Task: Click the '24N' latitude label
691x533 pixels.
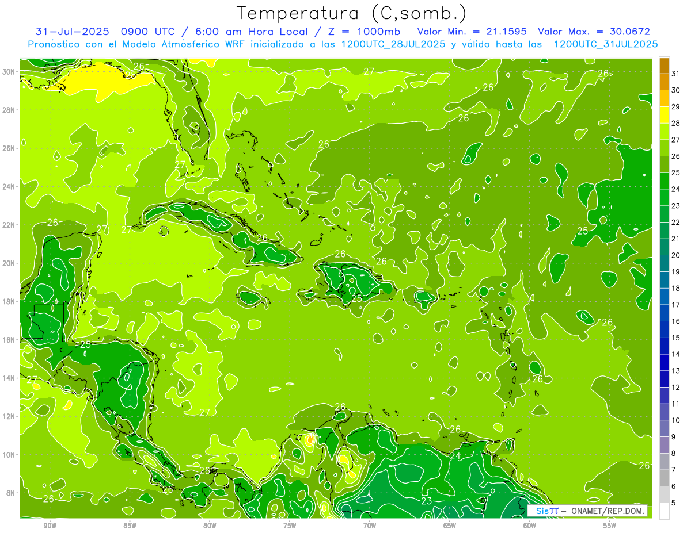Action: tap(9, 187)
